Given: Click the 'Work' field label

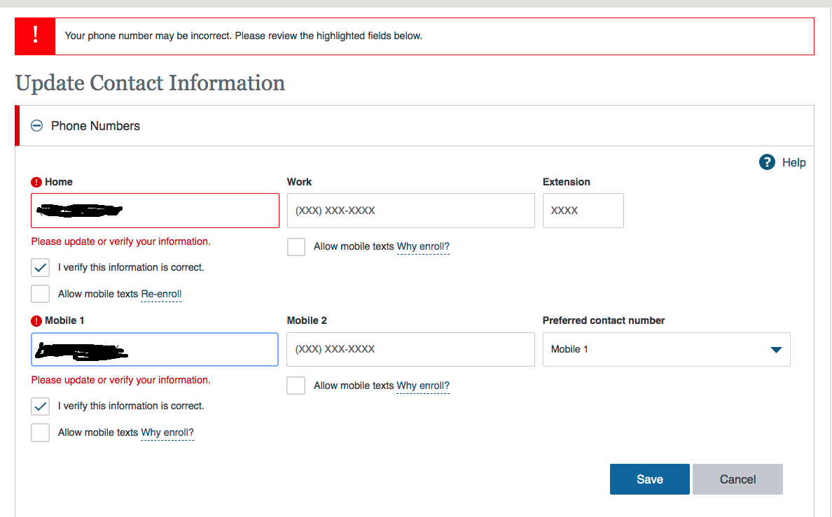Looking at the screenshot, I should click(299, 183).
